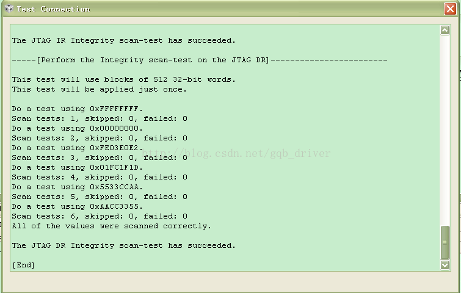
Task: Click the line 'The JTAG DR Integrity scan-test has succeeded.'
Action: (x=123, y=245)
